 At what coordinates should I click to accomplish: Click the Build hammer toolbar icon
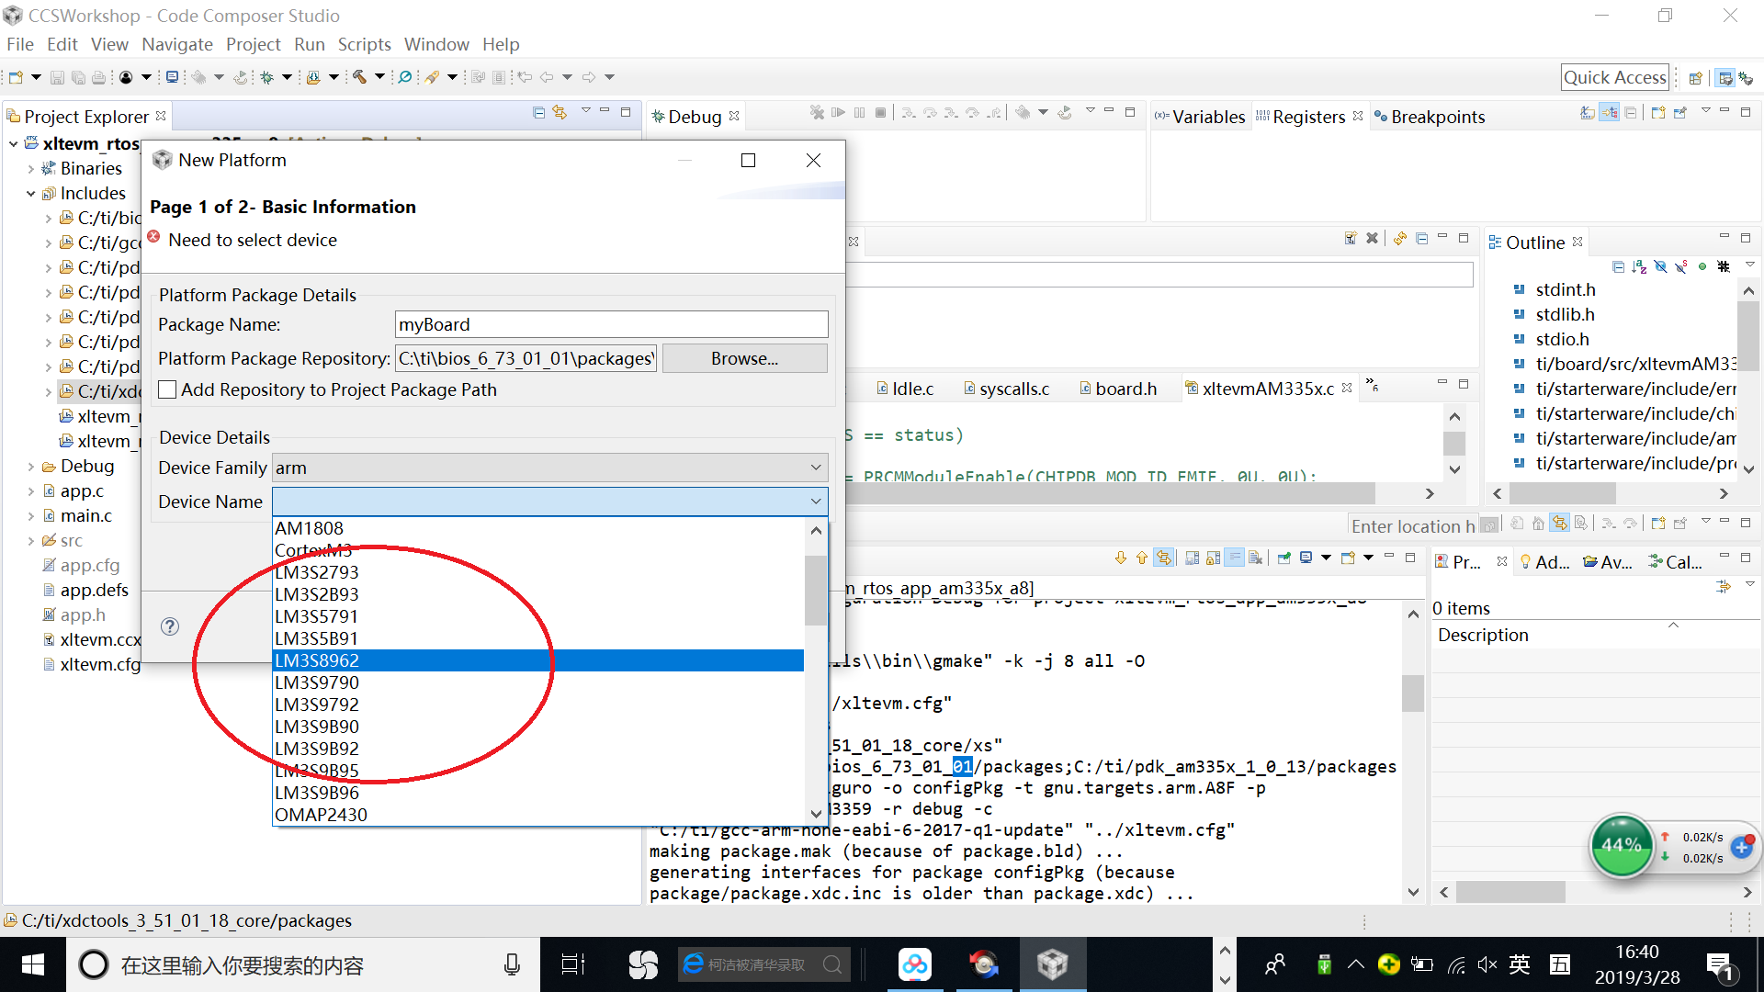pyautogui.click(x=359, y=77)
